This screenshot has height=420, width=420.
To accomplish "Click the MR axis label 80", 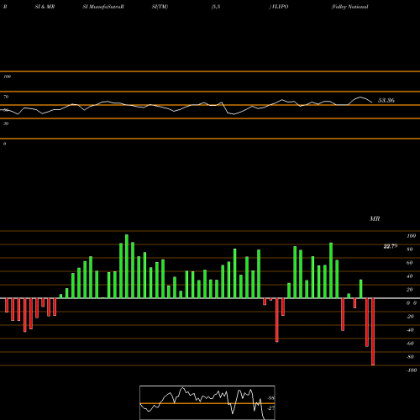I will (x=410, y=249).
